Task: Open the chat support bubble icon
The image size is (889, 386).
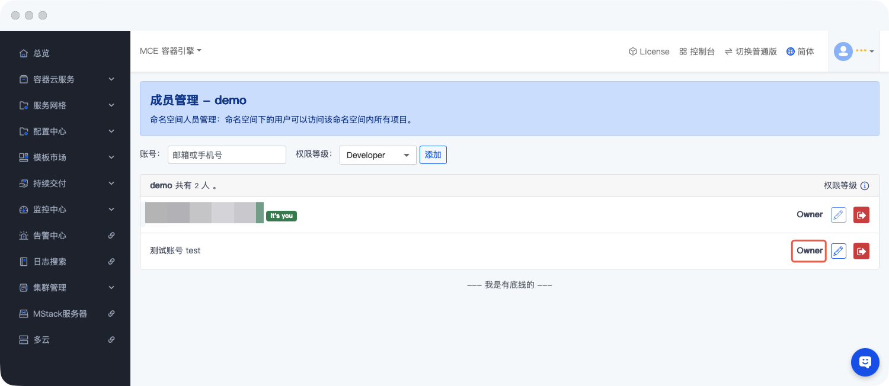Action: click(x=865, y=362)
